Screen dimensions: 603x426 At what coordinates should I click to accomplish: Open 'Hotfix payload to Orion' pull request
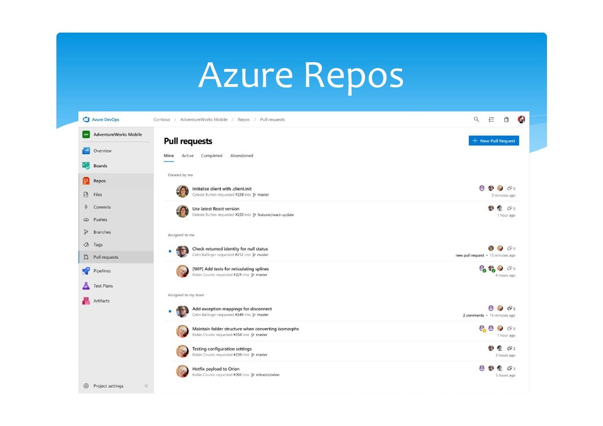click(216, 368)
